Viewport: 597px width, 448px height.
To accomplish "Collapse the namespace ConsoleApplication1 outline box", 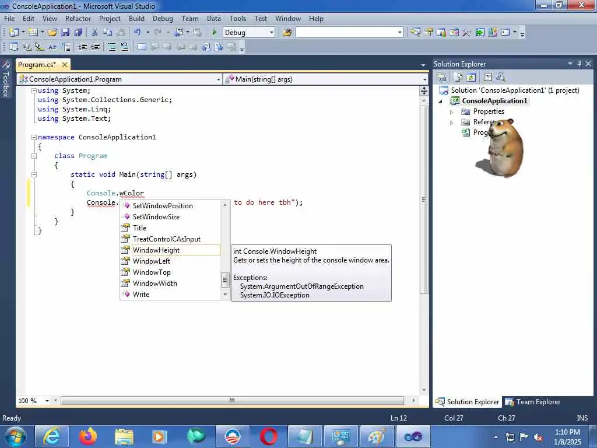I will click(34, 137).
